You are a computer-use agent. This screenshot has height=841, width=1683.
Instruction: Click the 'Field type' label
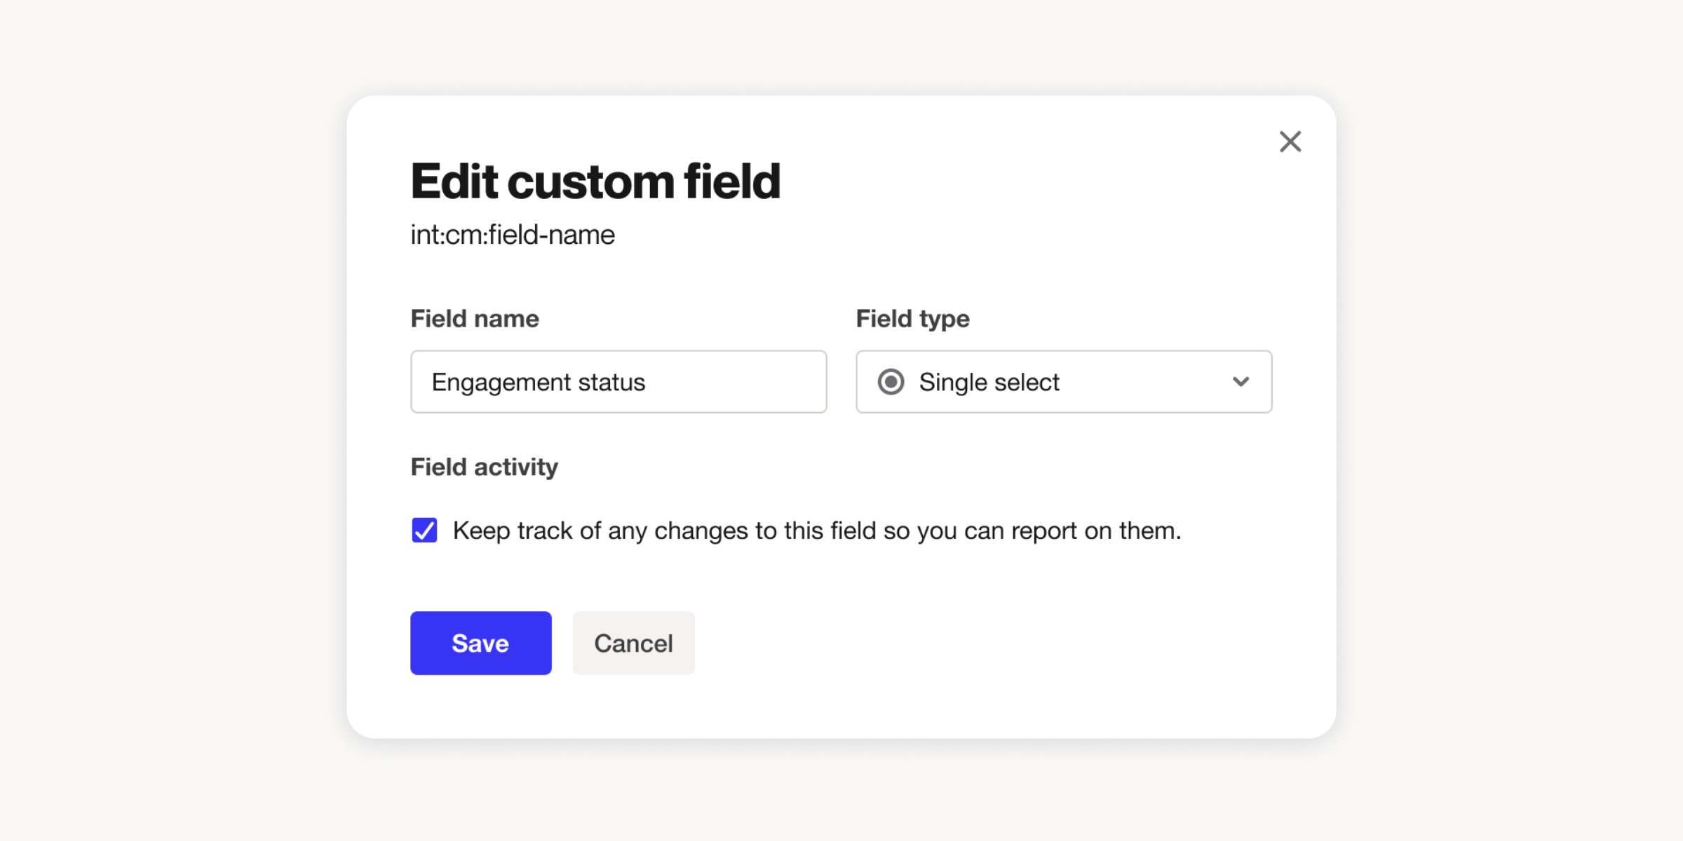912,319
